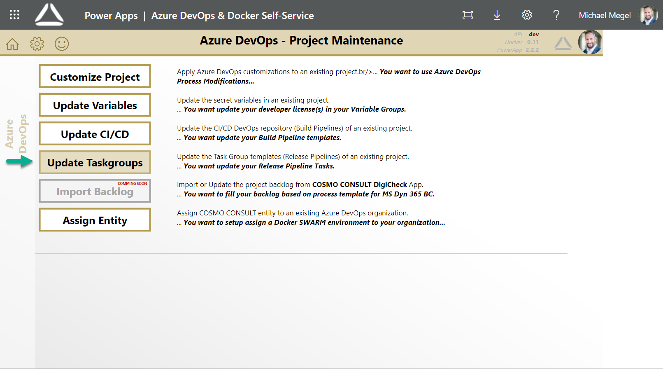Click the Customize Project button
The height and width of the screenshot is (369, 663).
pyautogui.click(x=95, y=76)
